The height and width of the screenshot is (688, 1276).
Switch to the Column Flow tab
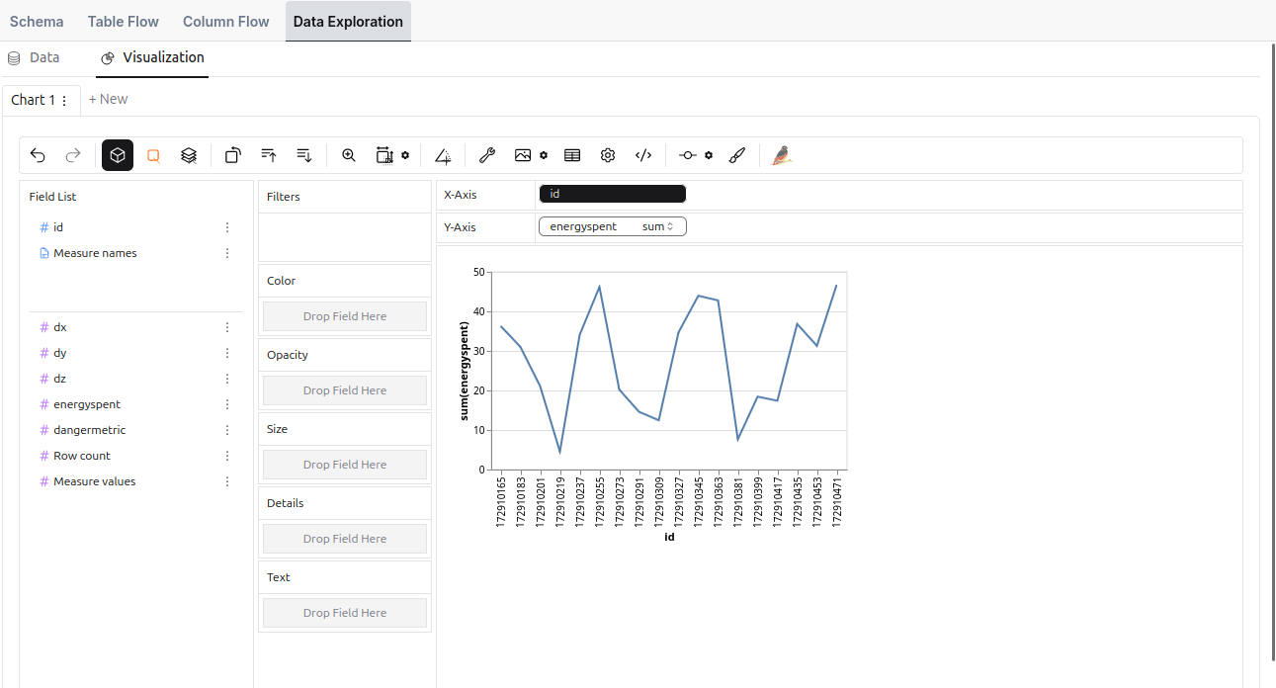[x=225, y=22]
